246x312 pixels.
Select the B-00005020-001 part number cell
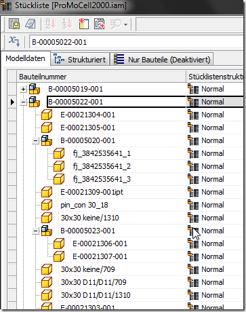(122, 140)
